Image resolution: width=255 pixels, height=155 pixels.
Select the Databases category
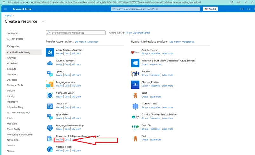[x=12, y=80]
